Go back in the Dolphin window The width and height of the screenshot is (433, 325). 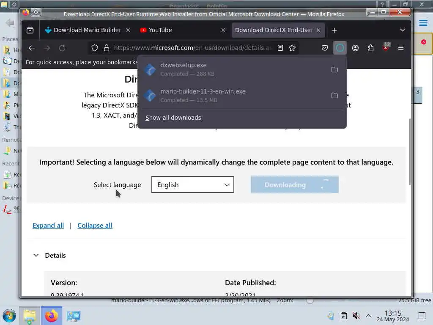10,23
